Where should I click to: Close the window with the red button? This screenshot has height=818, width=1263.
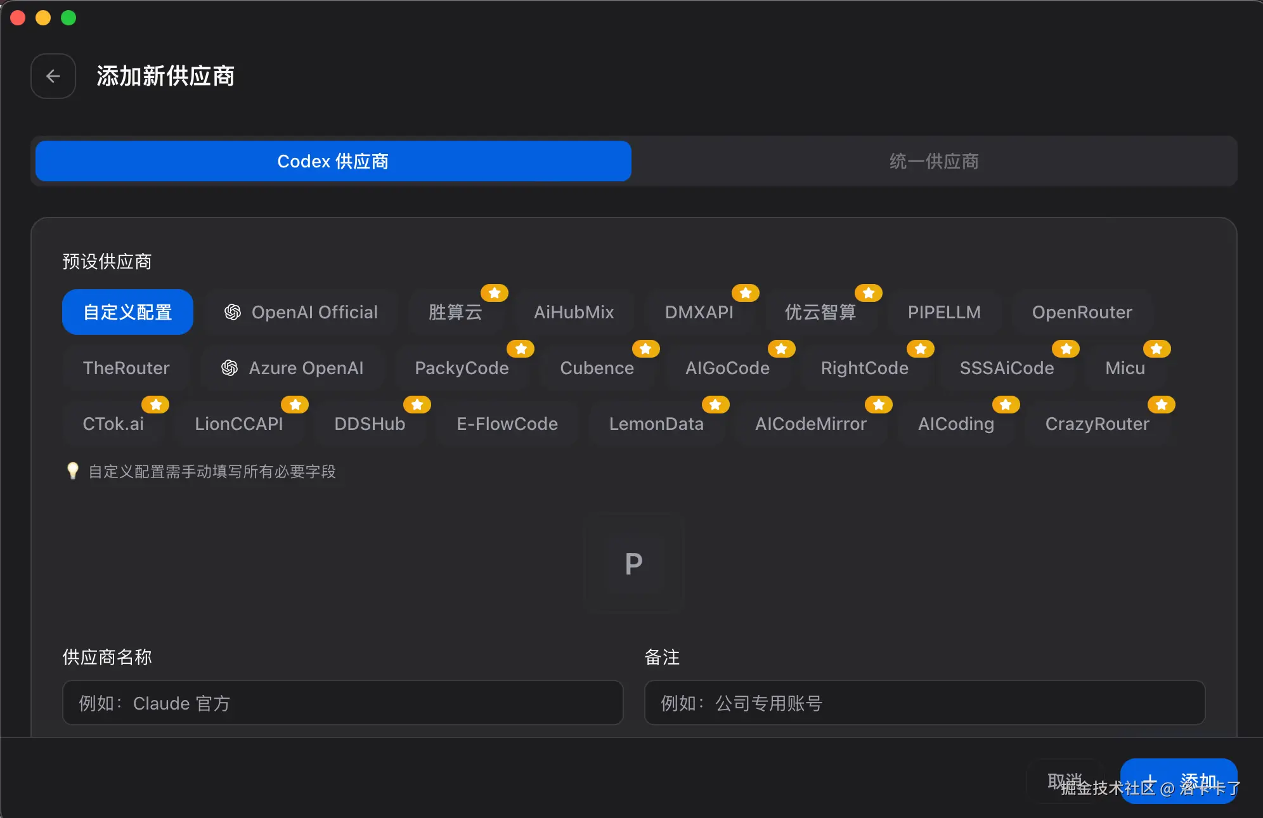click(x=18, y=18)
